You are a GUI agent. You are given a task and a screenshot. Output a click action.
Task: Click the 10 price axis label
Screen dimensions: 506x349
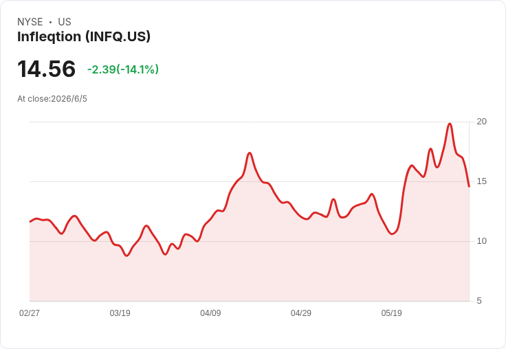[x=481, y=241]
